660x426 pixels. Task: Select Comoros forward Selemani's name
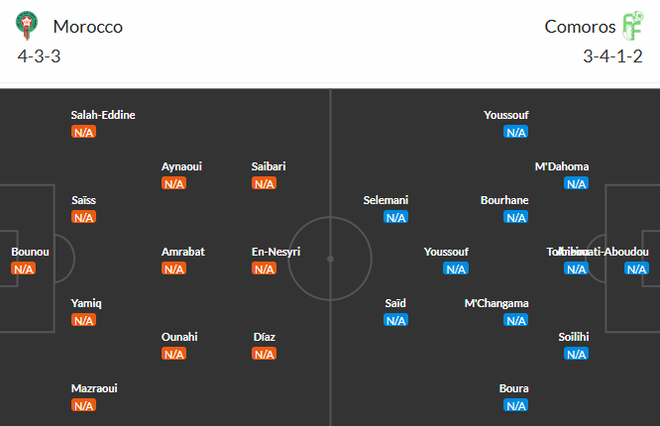[385, 200]
